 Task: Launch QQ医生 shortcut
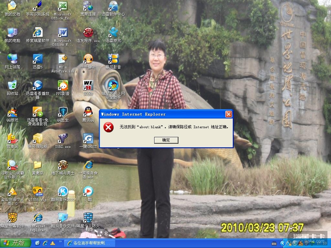click(63, 115)
